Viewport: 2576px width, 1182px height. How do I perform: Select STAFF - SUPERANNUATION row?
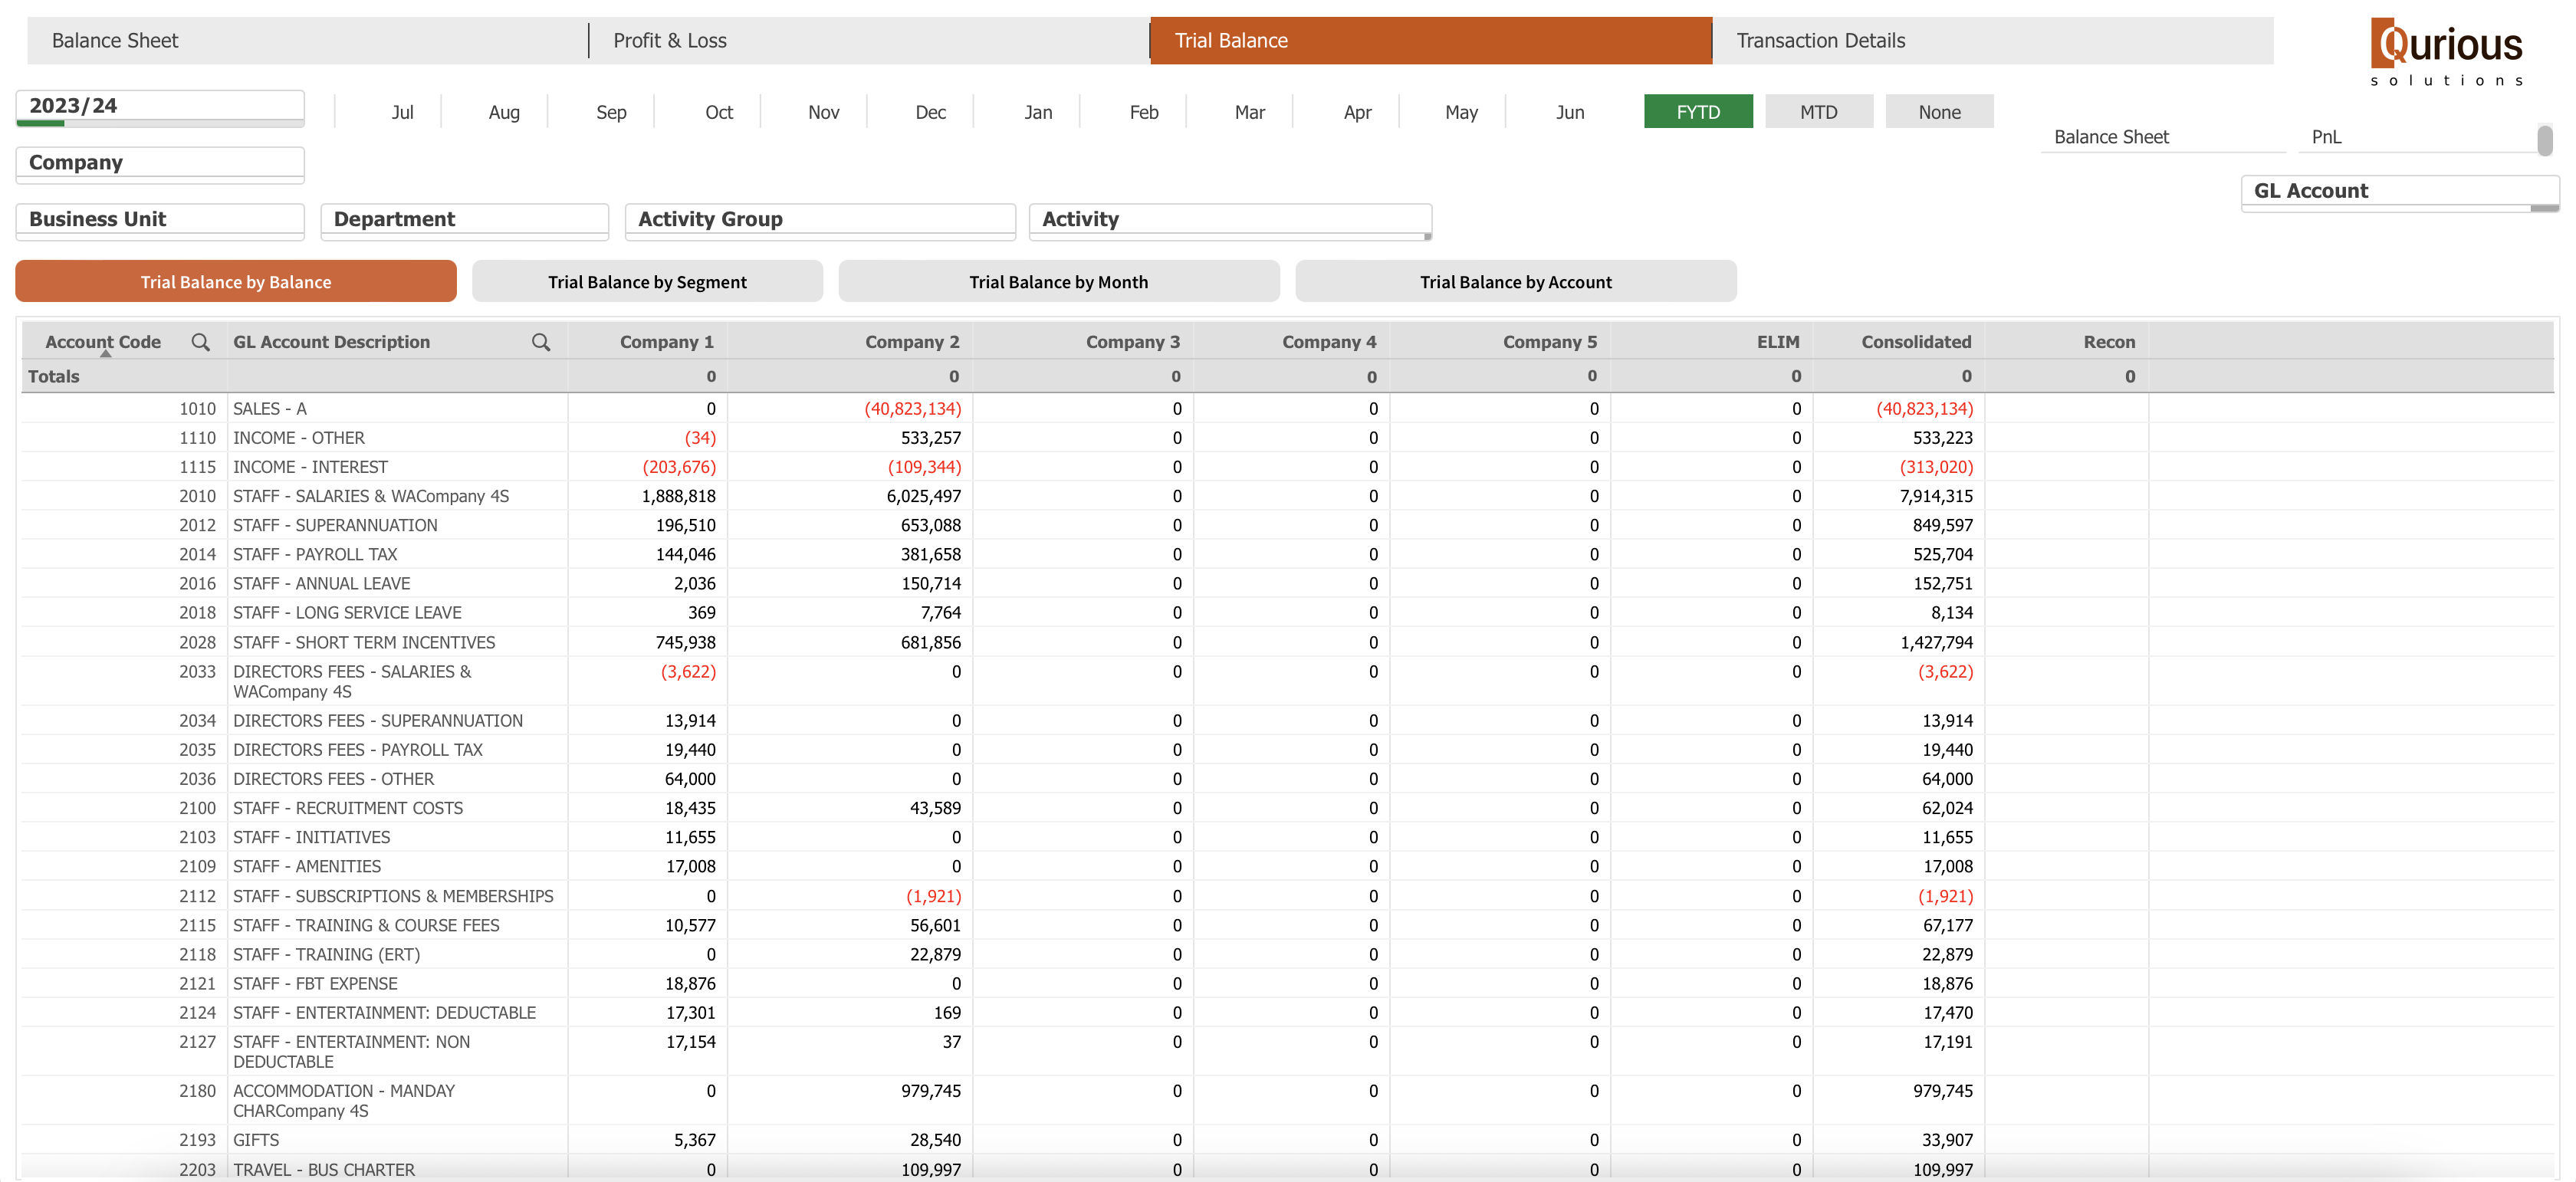pyautogui.click(x=1288, y=525)
